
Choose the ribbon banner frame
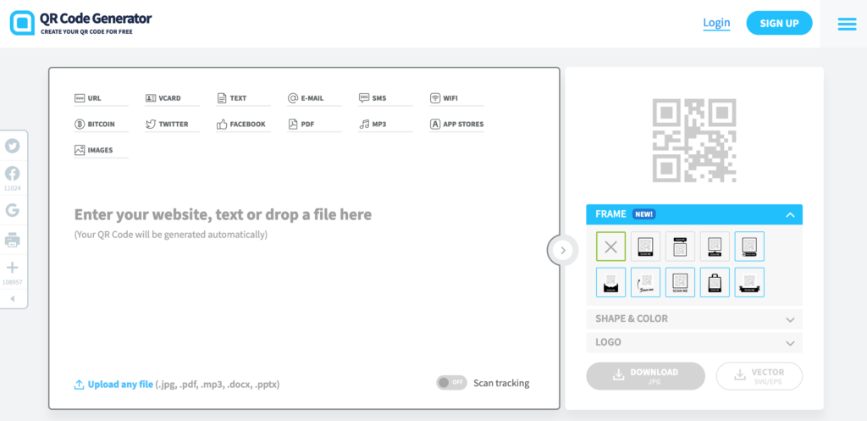749,282
